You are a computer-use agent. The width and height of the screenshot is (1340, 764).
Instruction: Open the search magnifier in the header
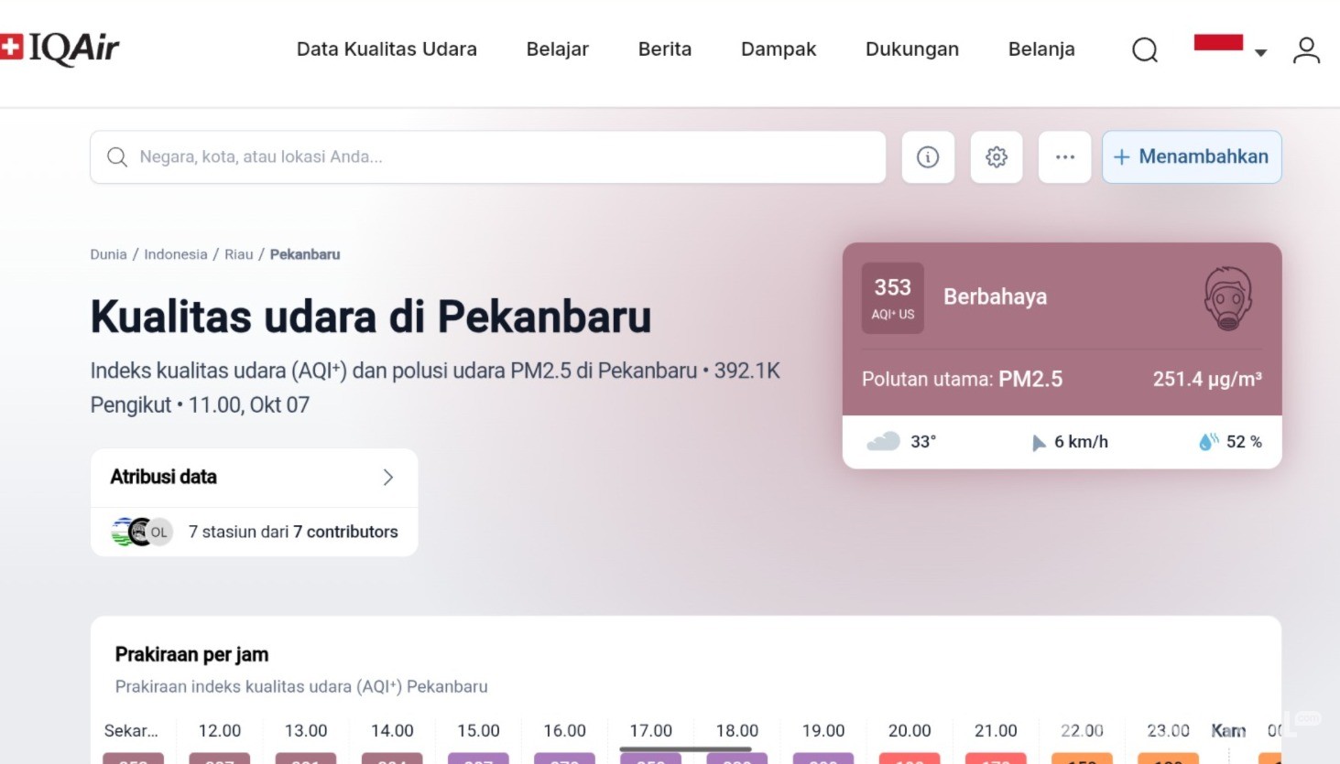point(1145,49)
